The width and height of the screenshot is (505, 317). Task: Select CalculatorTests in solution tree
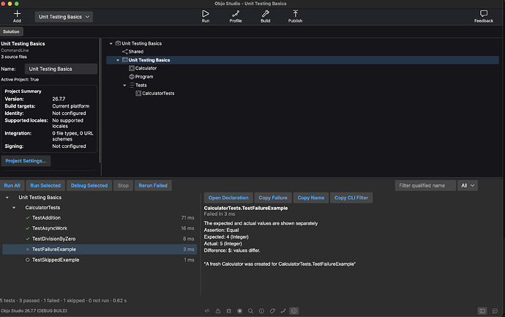pyautogui.click(x=158, y=94)
